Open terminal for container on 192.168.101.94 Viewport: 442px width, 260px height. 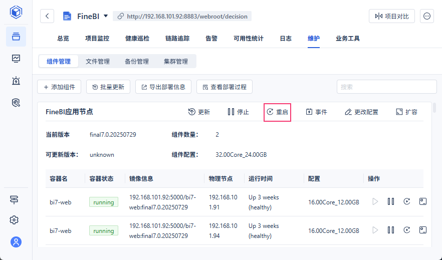point(423,230)
